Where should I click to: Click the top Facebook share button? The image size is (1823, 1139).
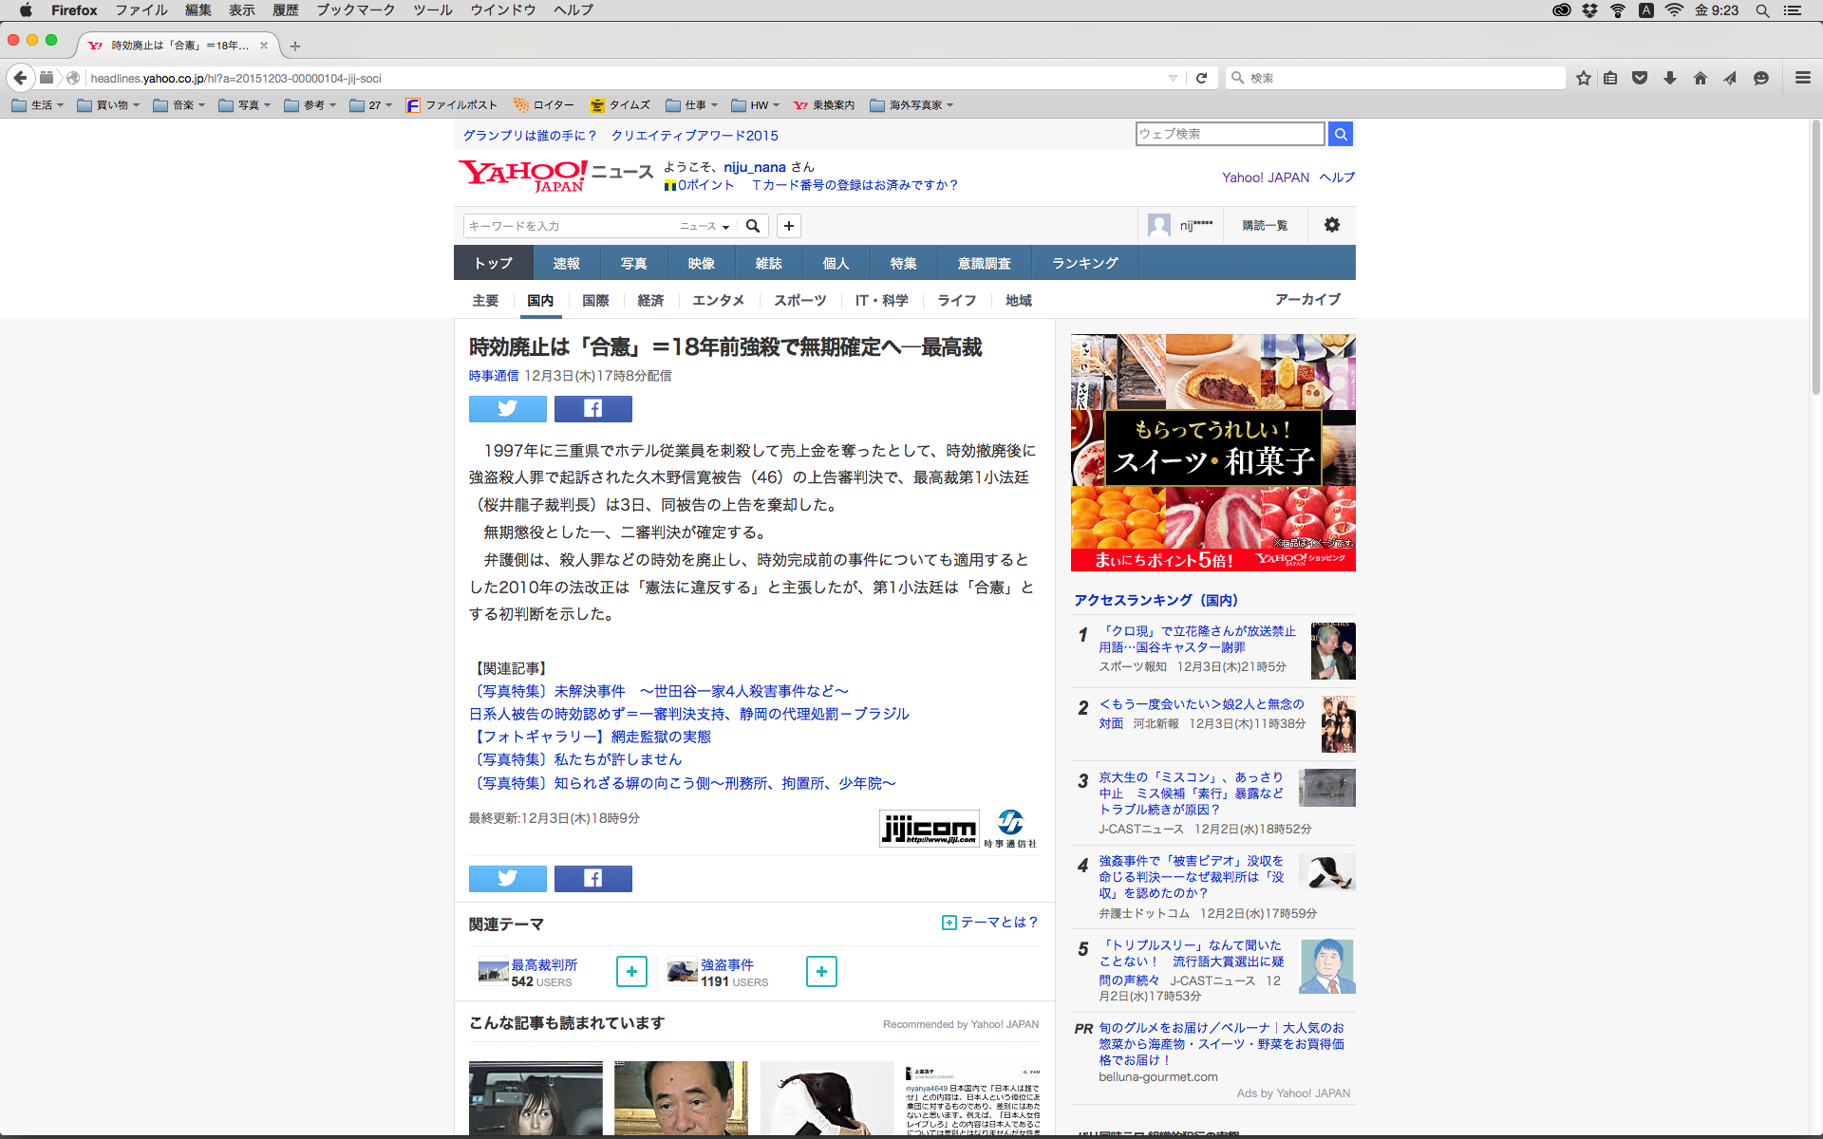pyautogui.click(x=592, y=409)
